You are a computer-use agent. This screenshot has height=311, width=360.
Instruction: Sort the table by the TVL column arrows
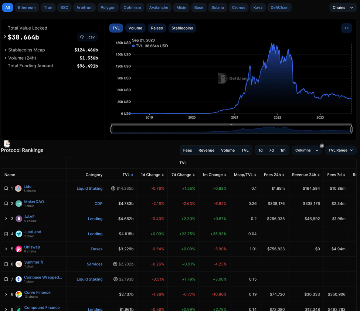point(132,175)
